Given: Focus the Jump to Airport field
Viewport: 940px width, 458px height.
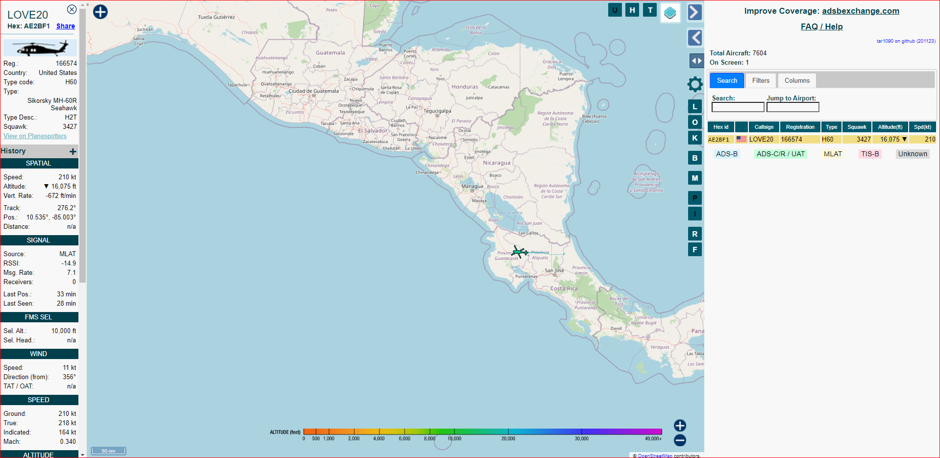Looking at the screenshot, I should tap(792, 107).
